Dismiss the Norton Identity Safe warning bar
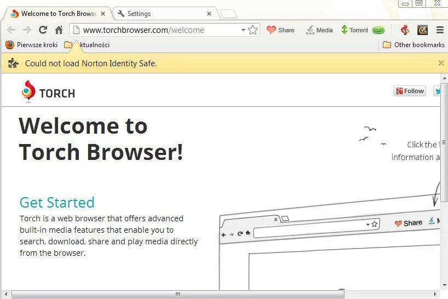Viewport: 448px width, 299px height. click(441, 63)
